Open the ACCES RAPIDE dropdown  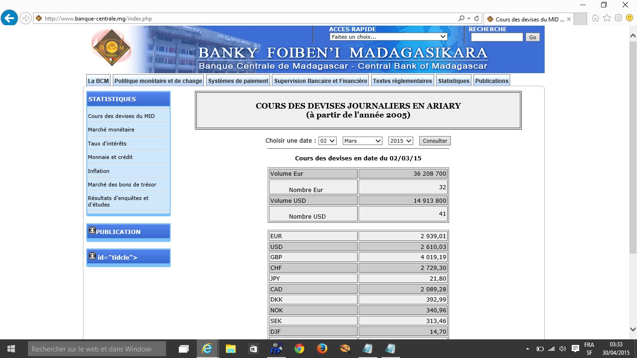388,37
